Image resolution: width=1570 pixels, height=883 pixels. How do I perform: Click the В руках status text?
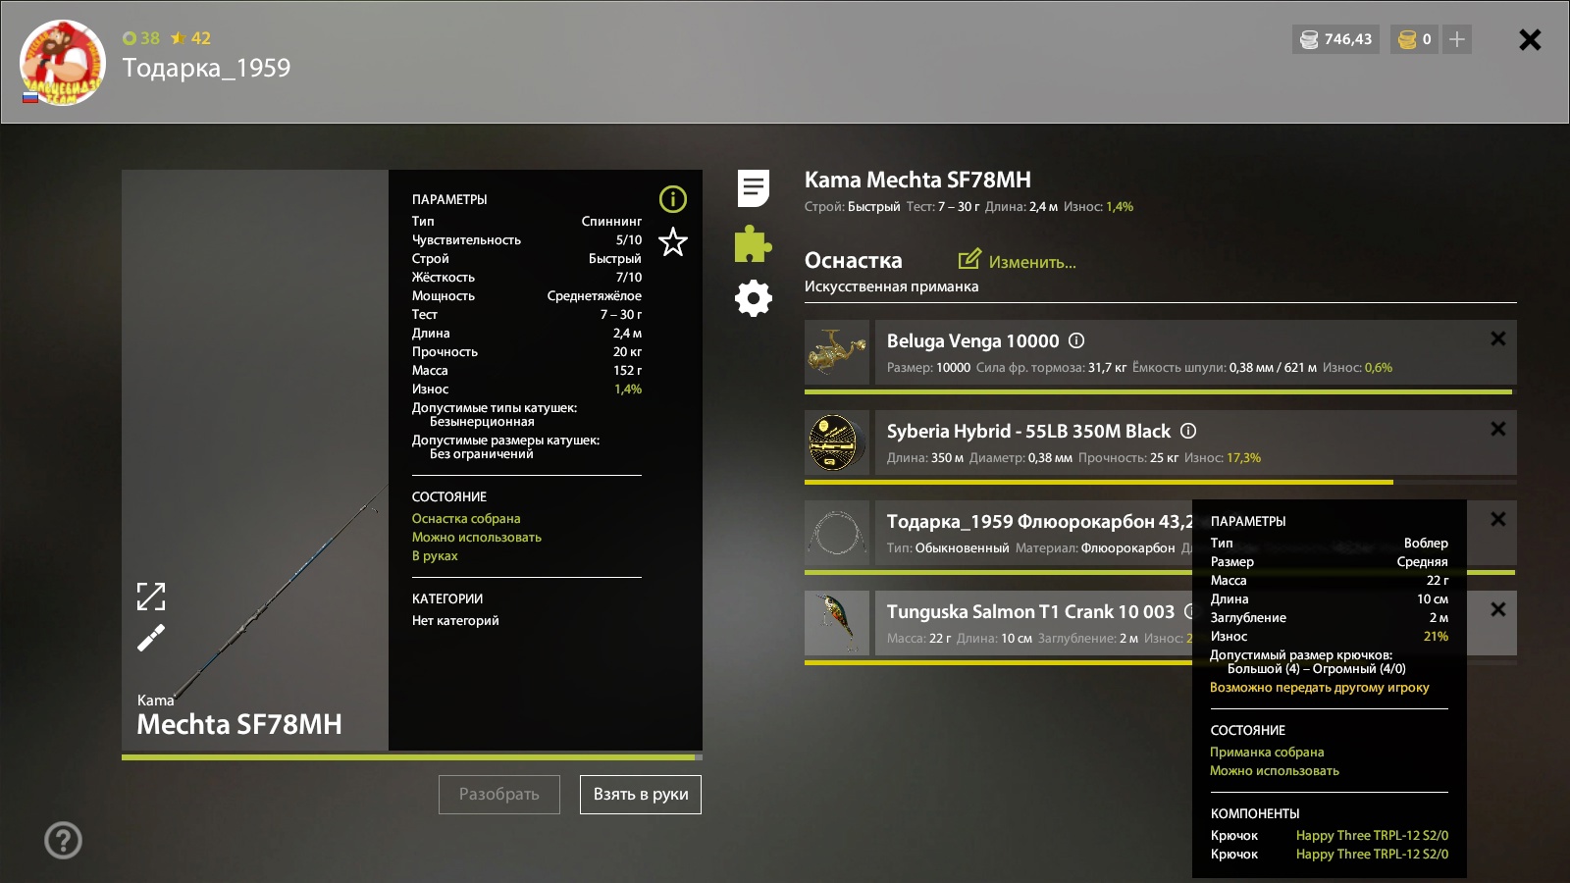[x=435, y=556]
